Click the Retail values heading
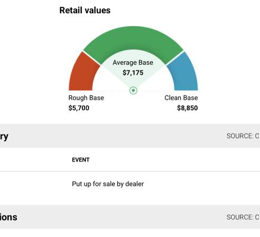Screen dimensions: 260x237 click(85, 10)
